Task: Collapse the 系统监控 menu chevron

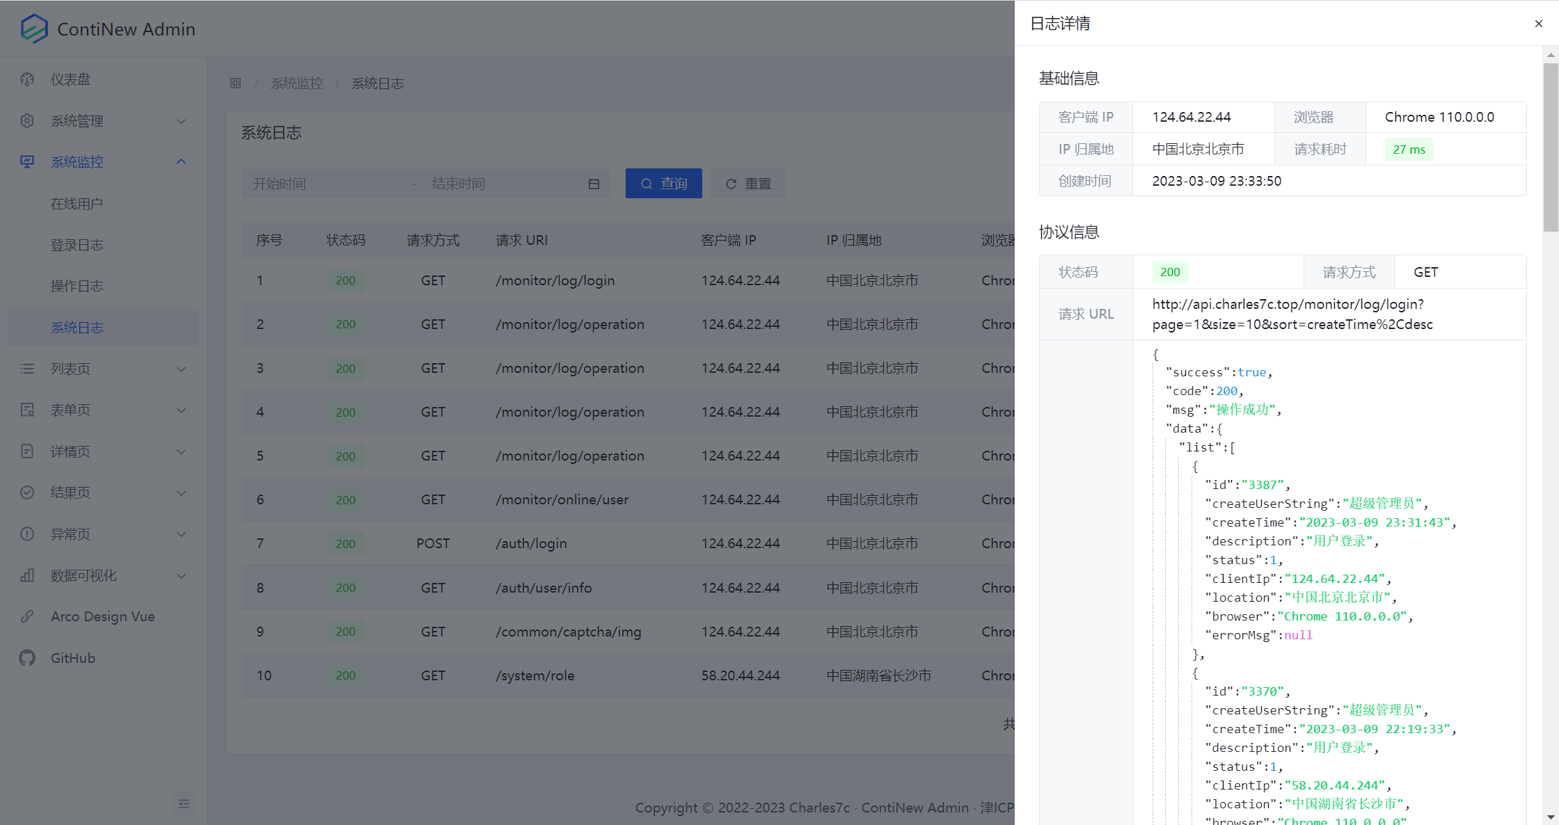Action: (x=181, y=162)
